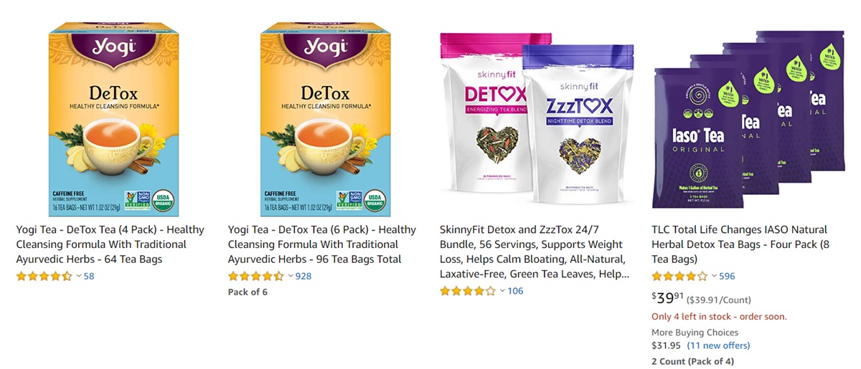Expand rating dropdown arrow beside 106 reviews
Viewport: 861px width, 369px height.
tap(502, 291)
